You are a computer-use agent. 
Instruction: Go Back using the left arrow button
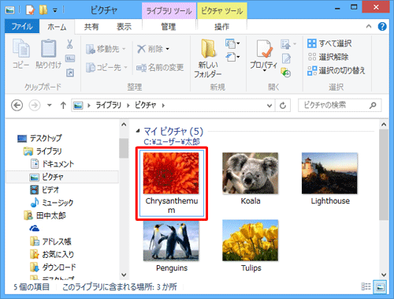coord(17,106)
